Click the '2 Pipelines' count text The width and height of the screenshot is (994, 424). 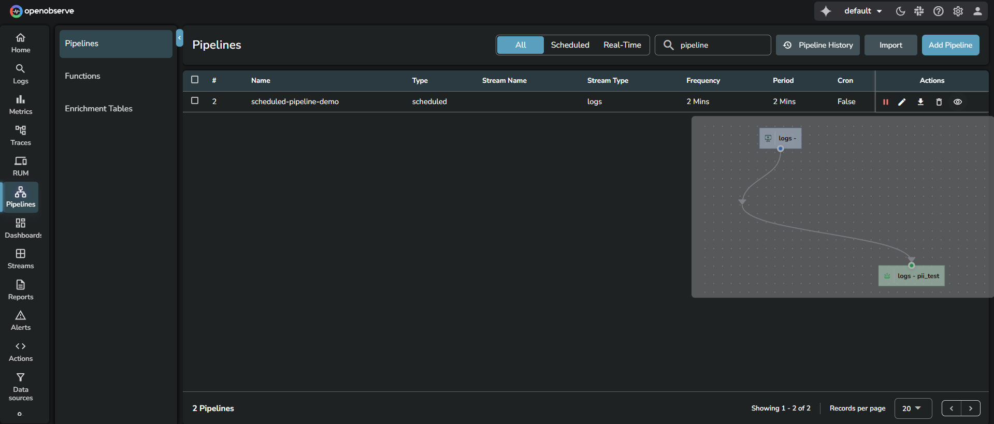tap(213, 408)
